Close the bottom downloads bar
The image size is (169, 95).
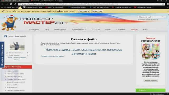coord(167,94)
